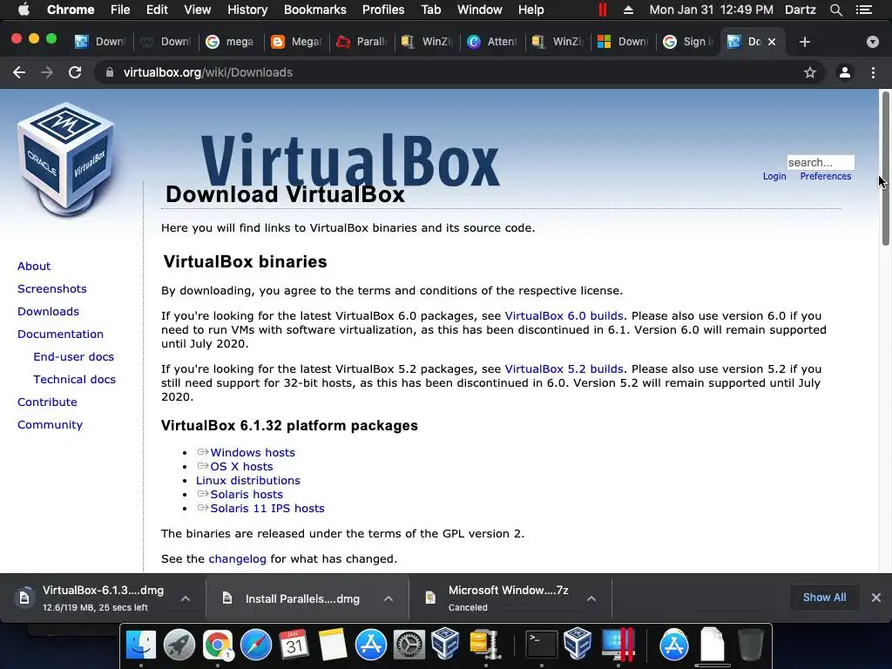Image resolution: width=892 pixels, height=669 pixels.
Task: Open WinZip archive icon in Dock
Action: coord(484,645)
